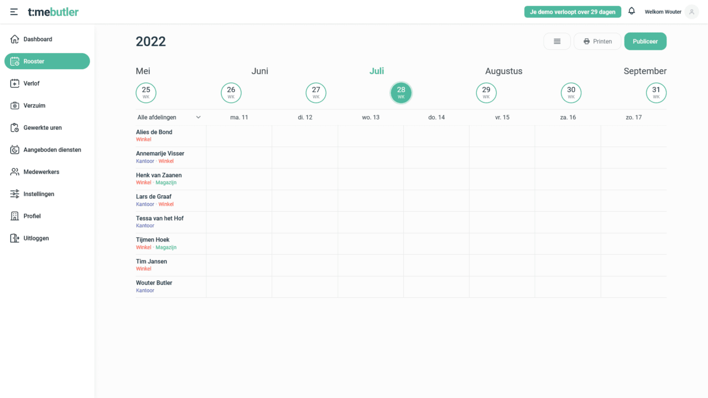Click the Printen button
Image resolution: width=708 pixels, height=398 pixels.
click(x=597, y=41)
